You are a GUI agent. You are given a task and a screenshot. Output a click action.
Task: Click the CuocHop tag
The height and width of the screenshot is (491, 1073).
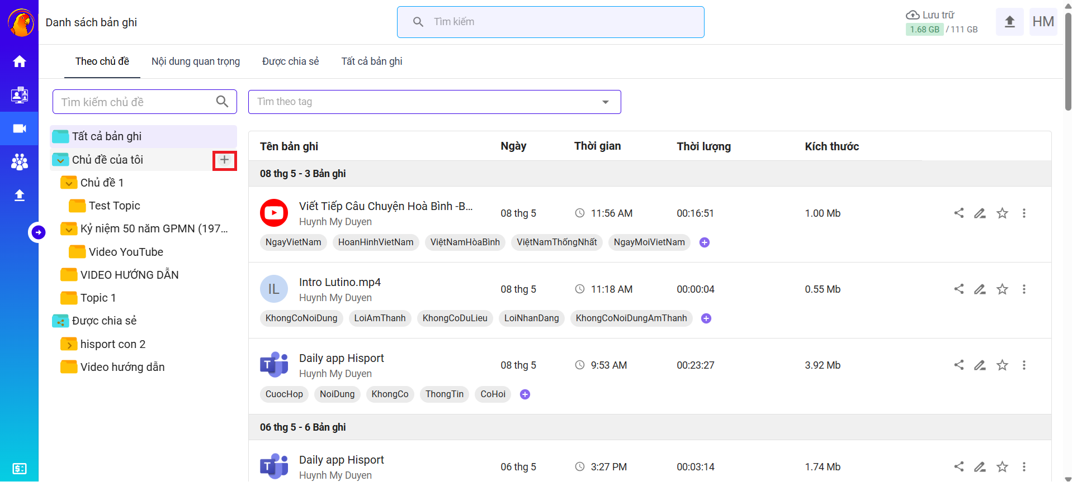284,394
